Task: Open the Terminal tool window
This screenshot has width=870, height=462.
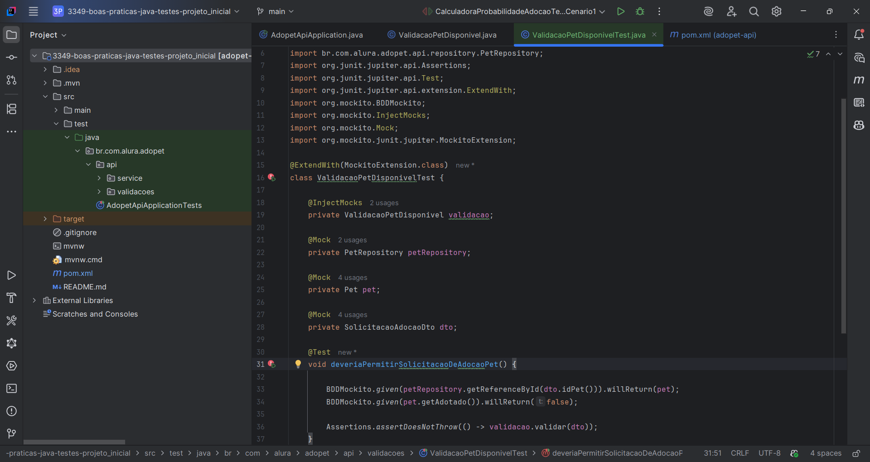Action: pos(11,389)
